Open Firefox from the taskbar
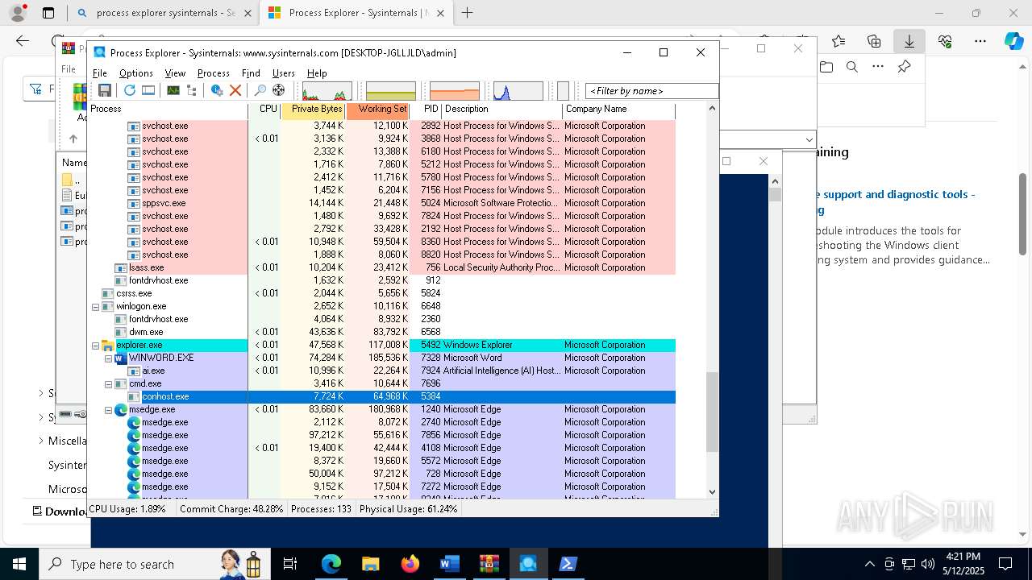Image resolution: width=1032 pixels, height=580 pixels. 410,564
